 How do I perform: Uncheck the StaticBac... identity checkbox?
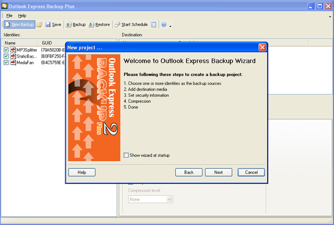pyautogui.click(x=6, y=56)
